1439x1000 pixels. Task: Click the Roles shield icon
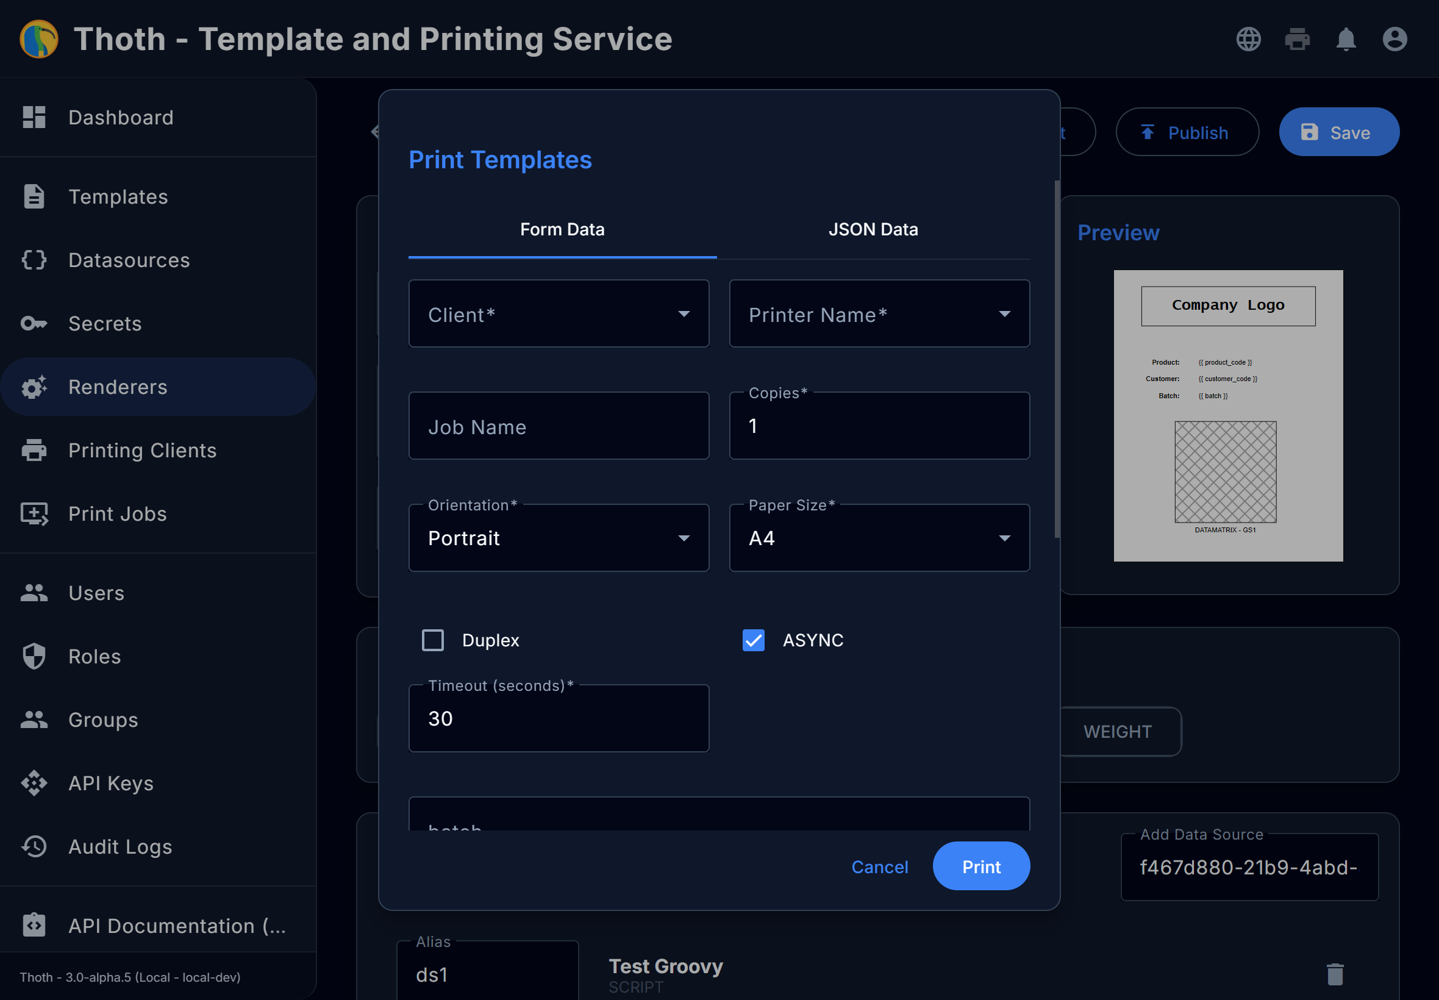tap(34, 656)
